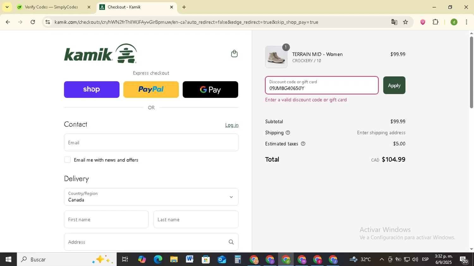Click the Address field search magnifier icon

(231, 242)
